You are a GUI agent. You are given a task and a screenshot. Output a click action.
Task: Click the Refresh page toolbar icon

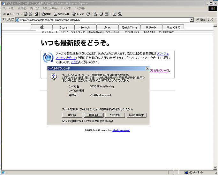tap(31, 14)
